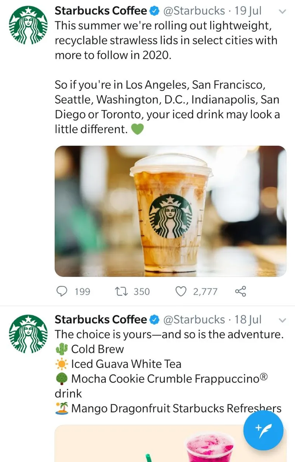Expand options arrow on 18 Jul tweet
The height and width of the screenshot is (462, 295).
coord(282,320)
